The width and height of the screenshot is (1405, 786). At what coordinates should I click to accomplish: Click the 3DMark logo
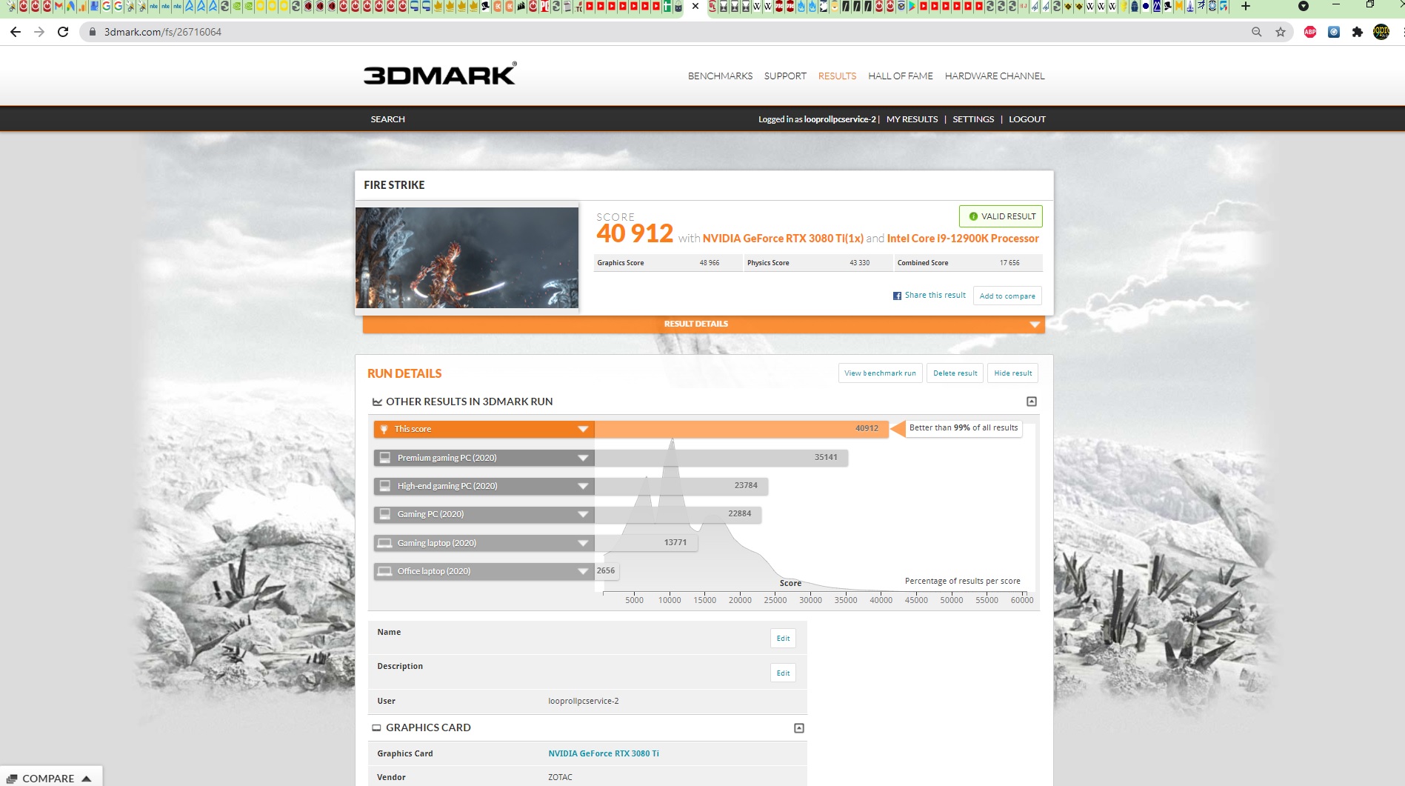point(440,74)
